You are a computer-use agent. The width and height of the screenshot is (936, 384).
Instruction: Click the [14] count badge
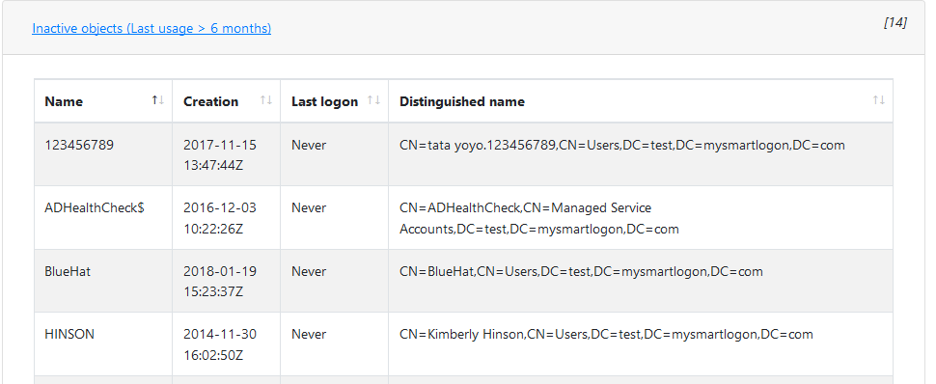(x=895, y=23)
